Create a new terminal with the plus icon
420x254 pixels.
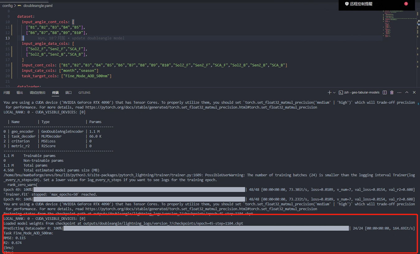(329, 93)
